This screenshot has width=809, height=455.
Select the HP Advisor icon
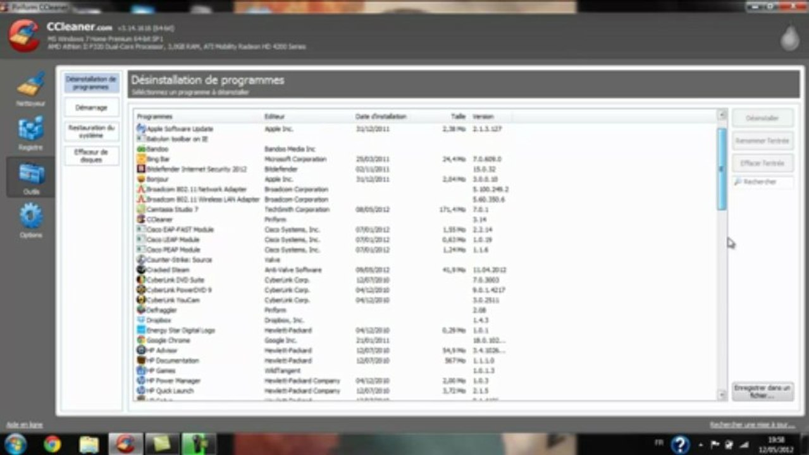pos(141,350)
